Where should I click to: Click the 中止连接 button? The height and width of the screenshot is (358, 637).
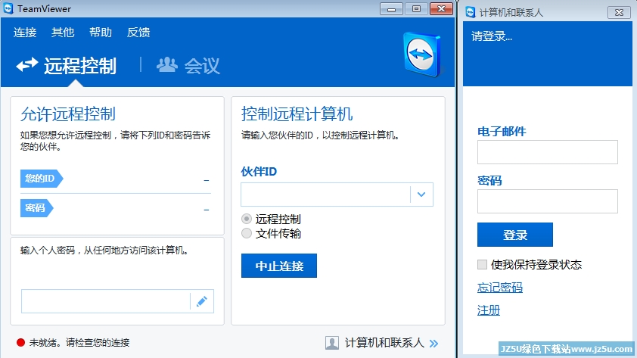tap(279, 266)
